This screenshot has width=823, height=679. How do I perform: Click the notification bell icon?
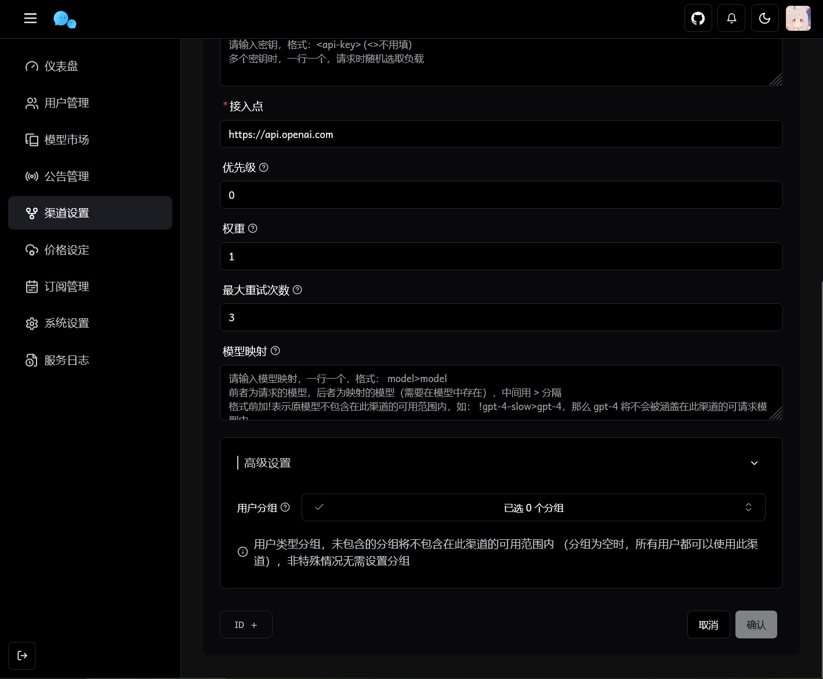pos(731,18)
